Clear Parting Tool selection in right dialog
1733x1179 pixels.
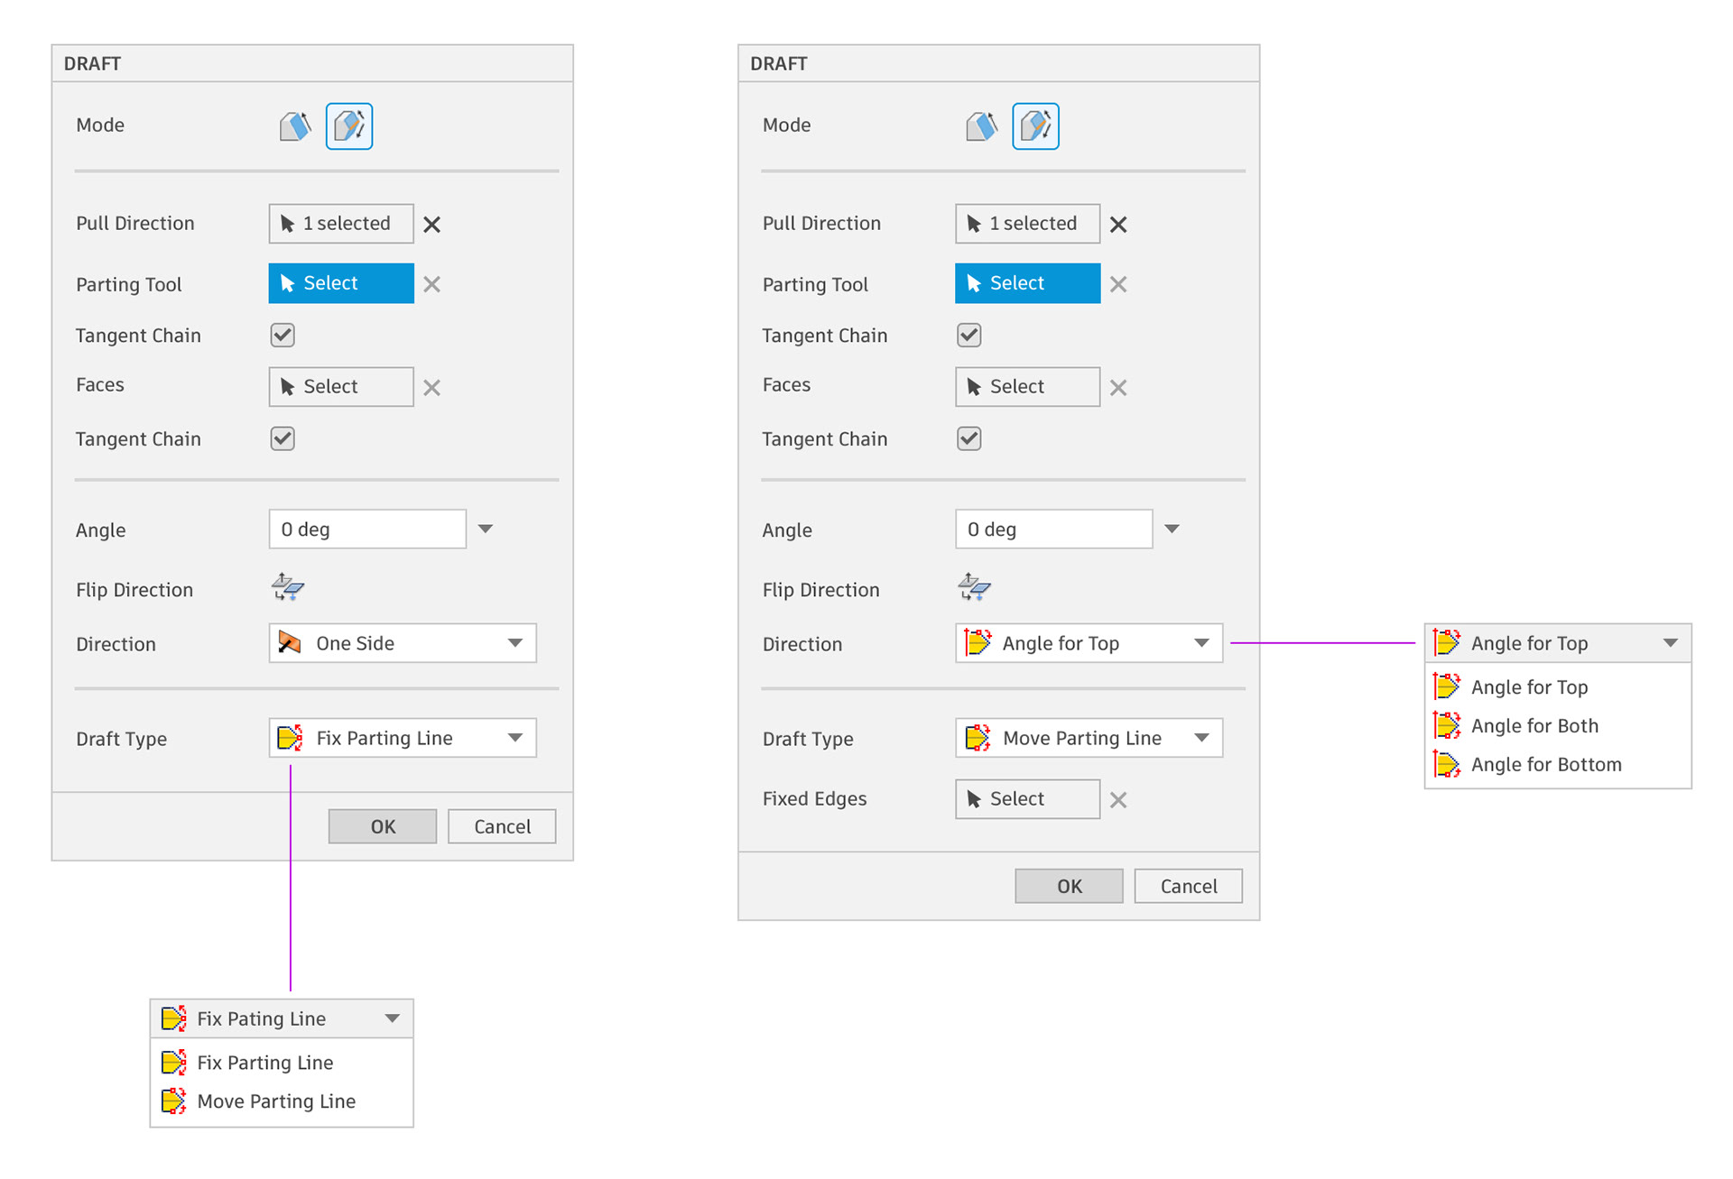[x=1118, y=284]
